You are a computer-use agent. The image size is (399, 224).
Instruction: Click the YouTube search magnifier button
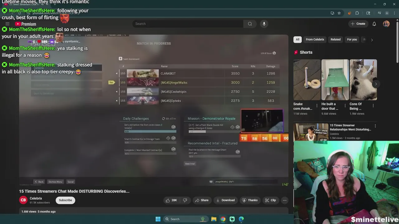250,24
